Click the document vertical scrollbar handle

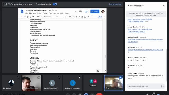(x=106, y=56)
